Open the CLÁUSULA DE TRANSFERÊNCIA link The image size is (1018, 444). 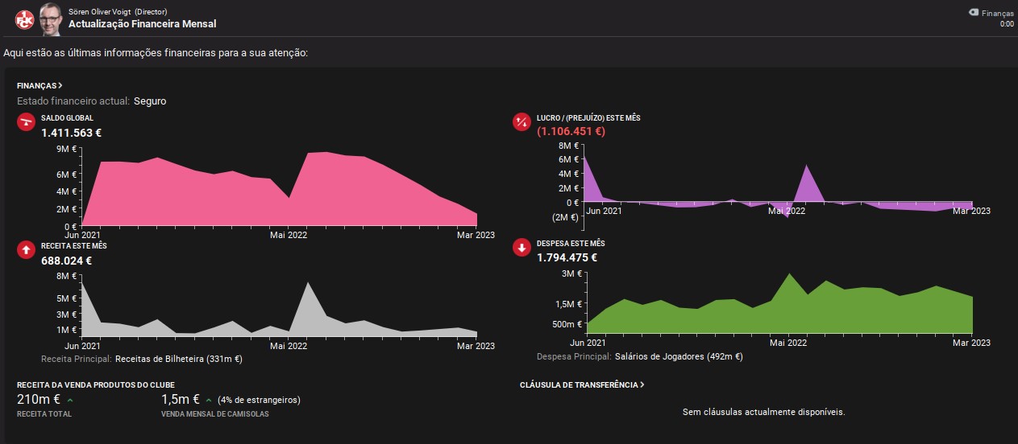582,385
